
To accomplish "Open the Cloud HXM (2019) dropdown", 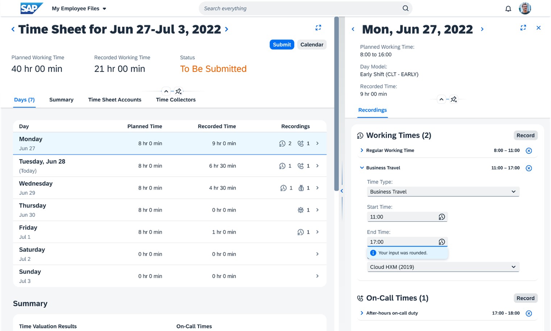I will [443, 267].
